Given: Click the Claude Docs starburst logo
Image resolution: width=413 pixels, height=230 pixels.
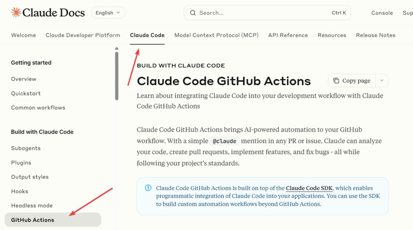Looking at the screenshot, I should click(x=16, y=13).
